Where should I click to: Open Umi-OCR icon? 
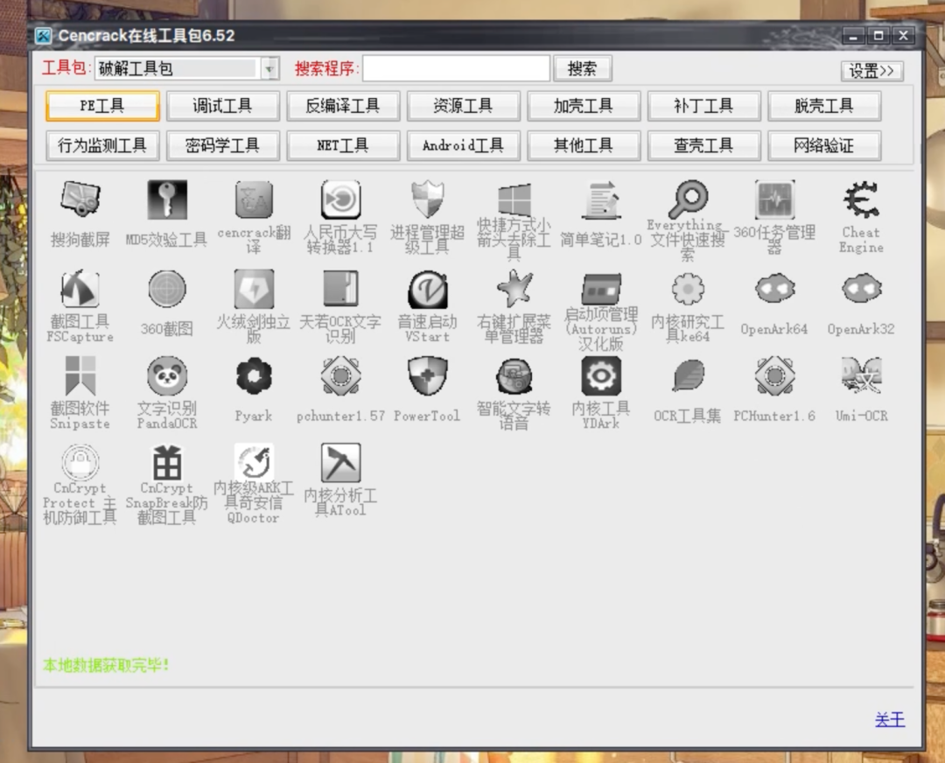click(x=861, y=375)
